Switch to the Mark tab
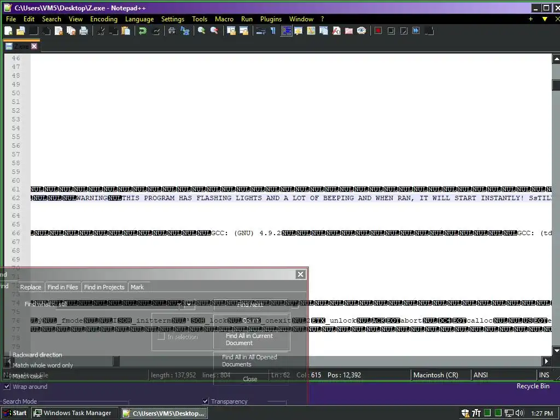The height and width of the screenshot is (420, 560). point(137,287)
